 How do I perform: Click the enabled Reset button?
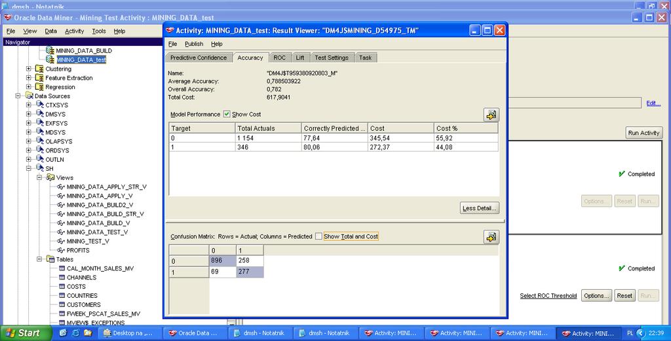click(x=624, y=296)
